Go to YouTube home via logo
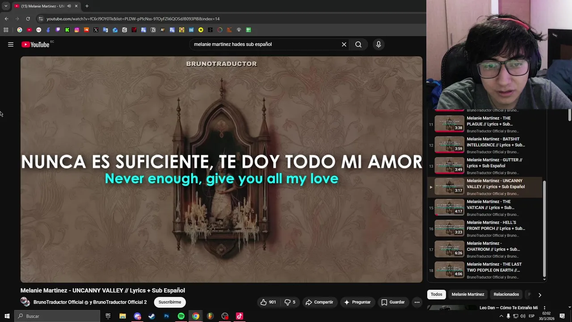 [x=35, y=44]
